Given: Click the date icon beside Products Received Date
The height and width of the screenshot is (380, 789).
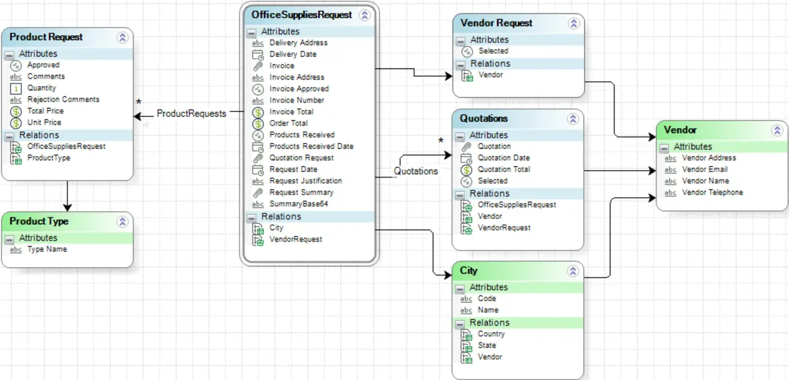Looking at the screenshot, I should [258, 147].
